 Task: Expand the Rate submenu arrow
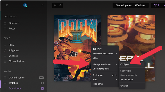tap(116, 79)
